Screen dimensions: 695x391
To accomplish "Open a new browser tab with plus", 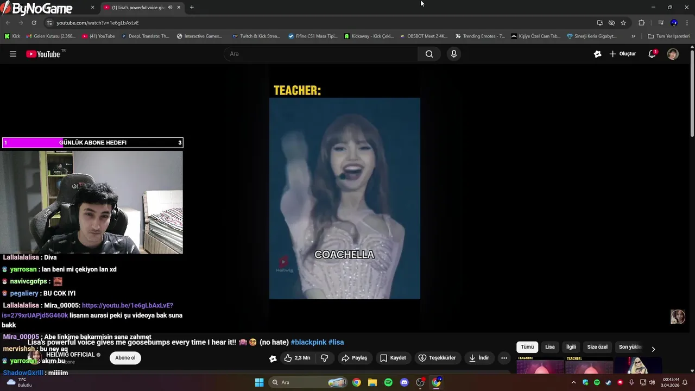I will click(x=192, y=7).
